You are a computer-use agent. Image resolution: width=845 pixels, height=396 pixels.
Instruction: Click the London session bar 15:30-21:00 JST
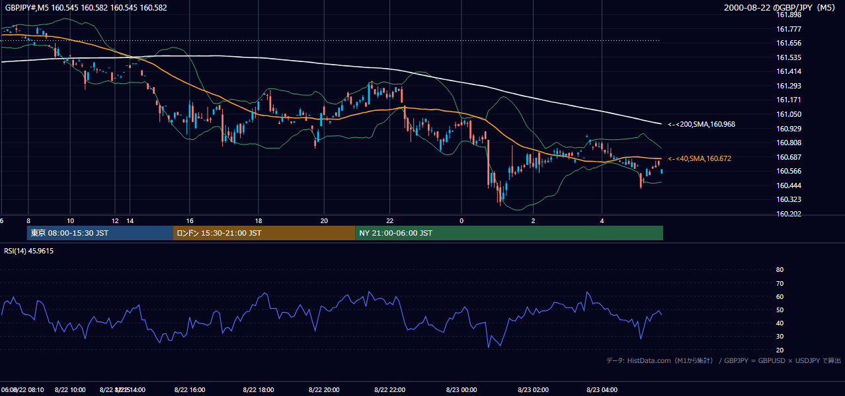click(264, 233)
